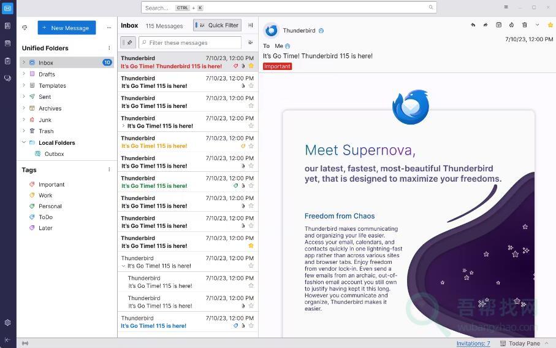556x348 pixels.
Task: Open the Tasks space in the sidebar
Action: (7, 61)
